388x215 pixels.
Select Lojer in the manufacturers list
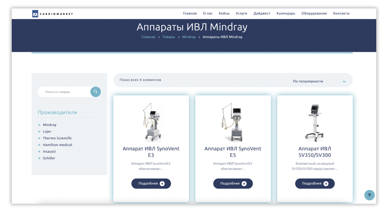pos(47,131)
